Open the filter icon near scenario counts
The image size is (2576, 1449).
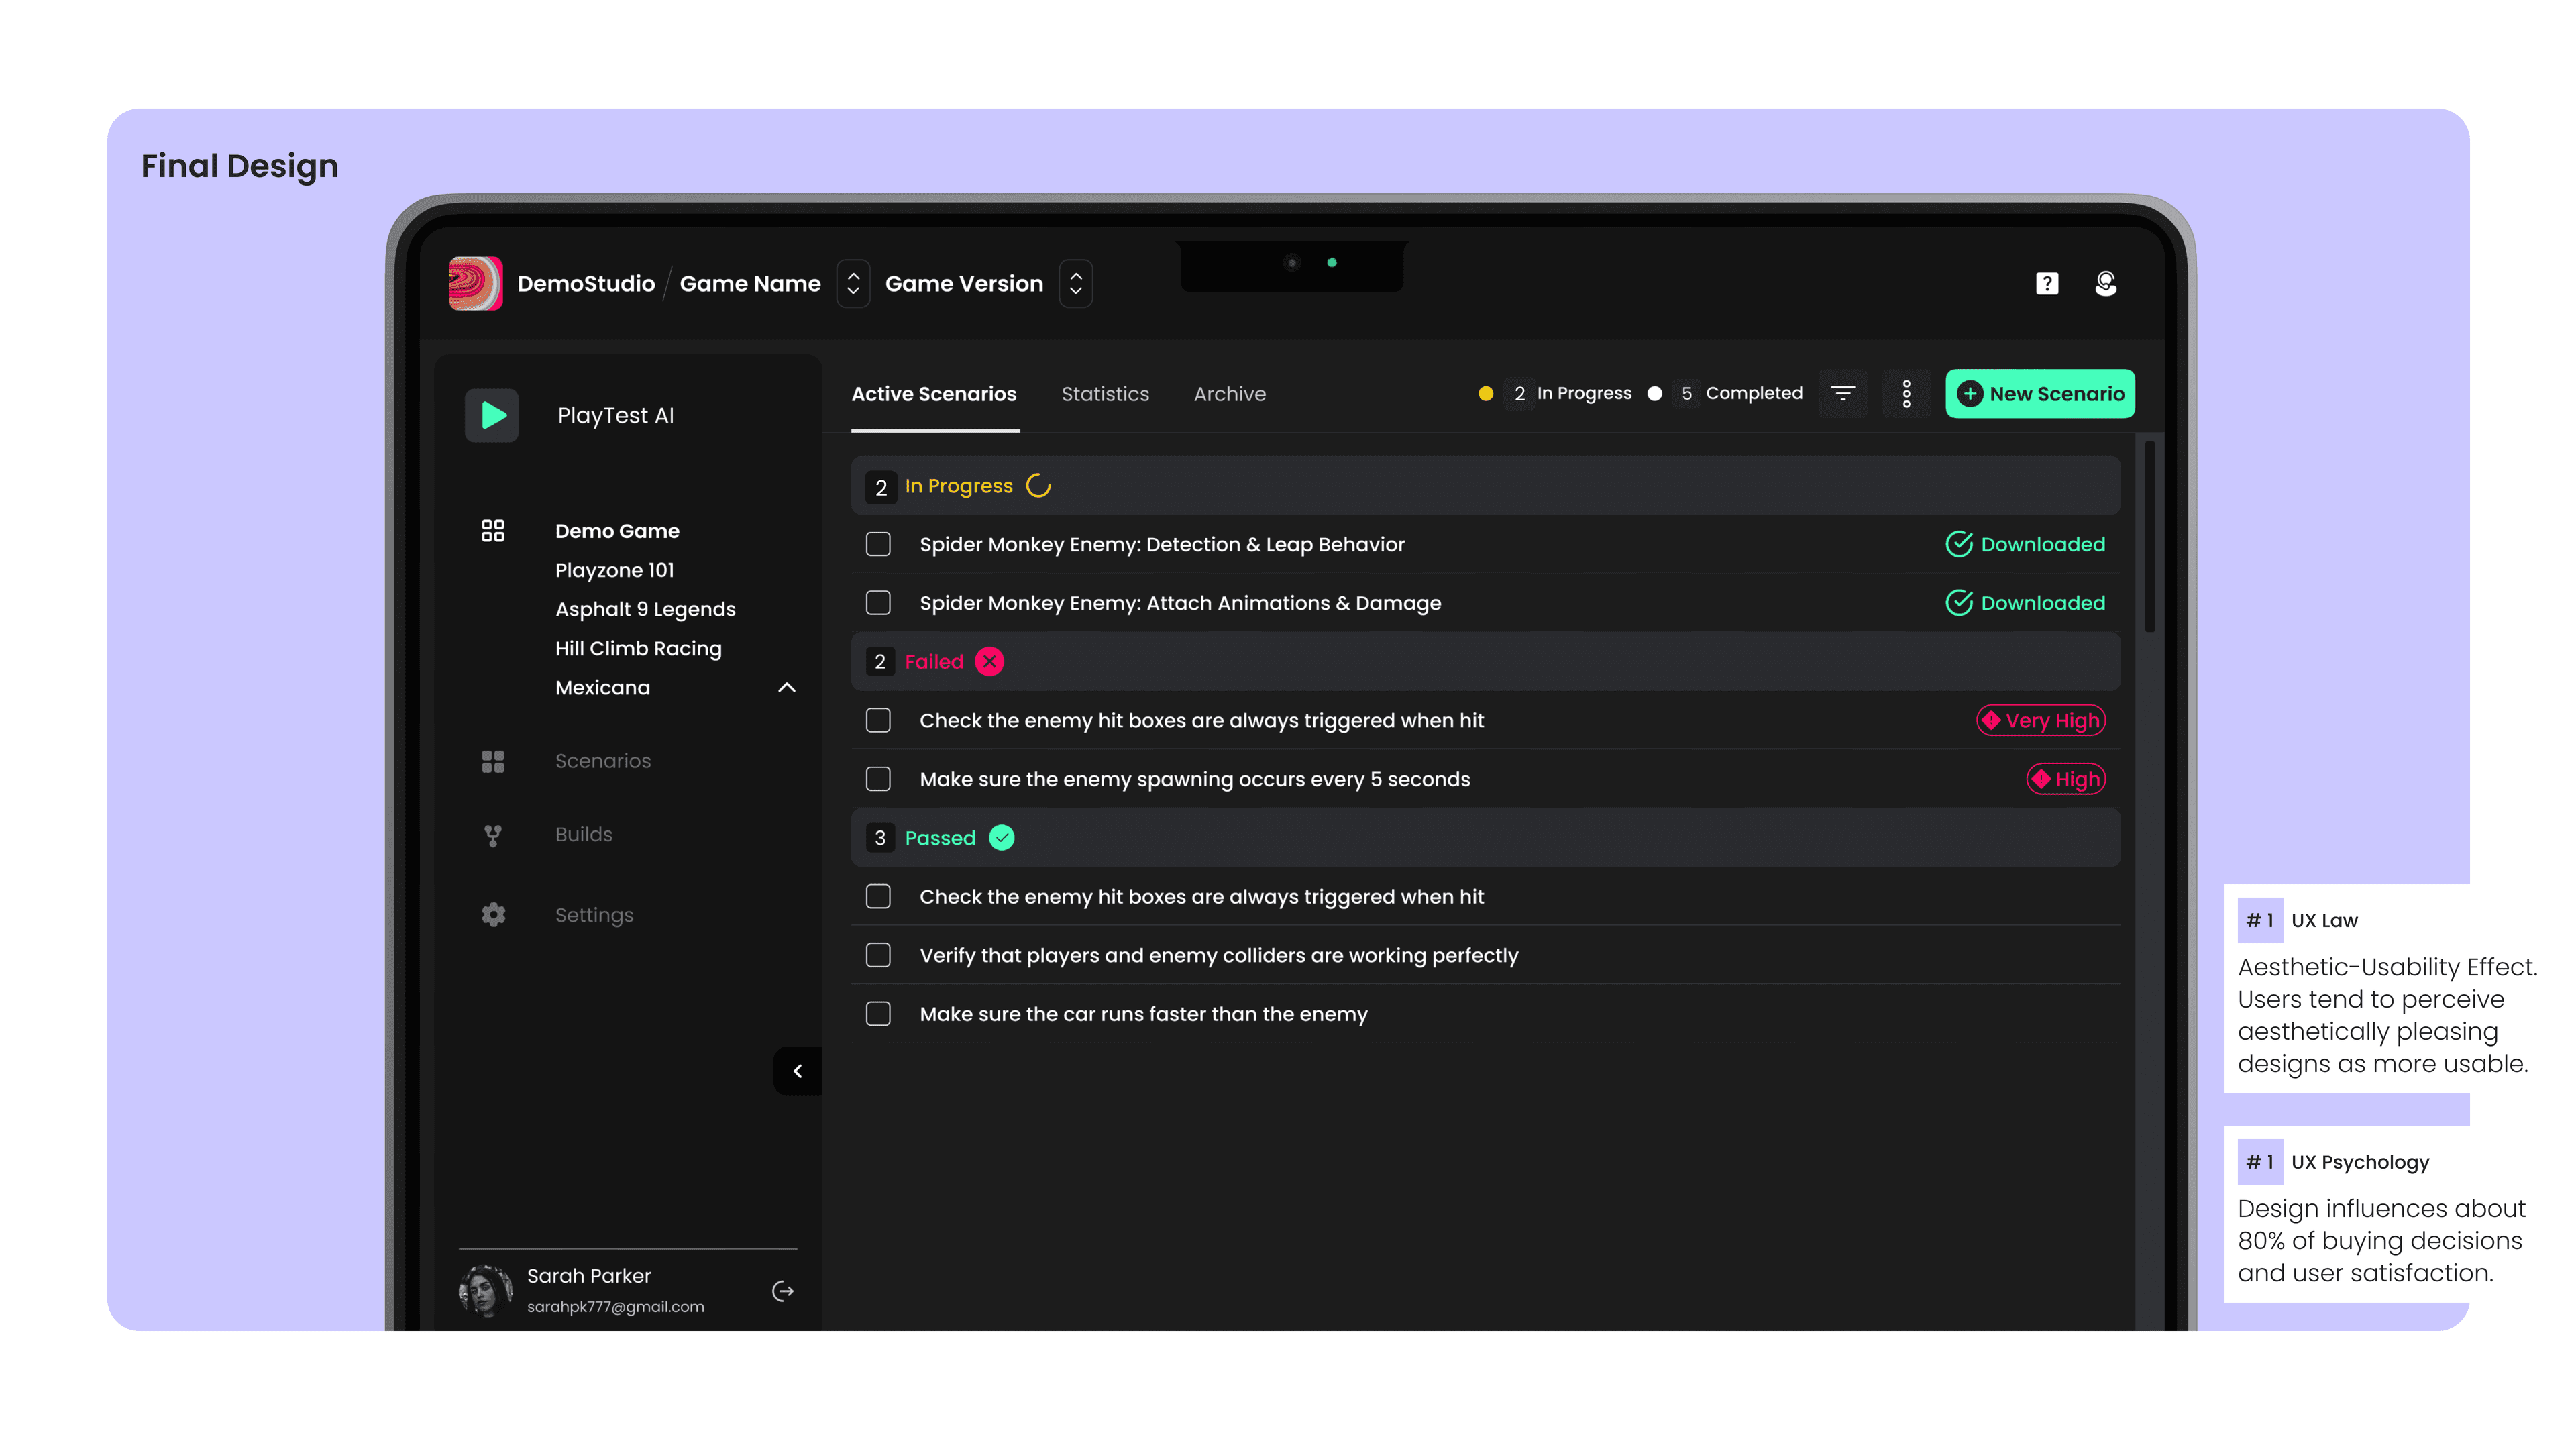pos(1843,393)
